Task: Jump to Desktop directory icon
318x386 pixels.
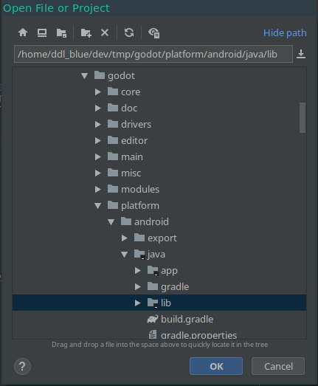Action: click(x=42, y=32)
